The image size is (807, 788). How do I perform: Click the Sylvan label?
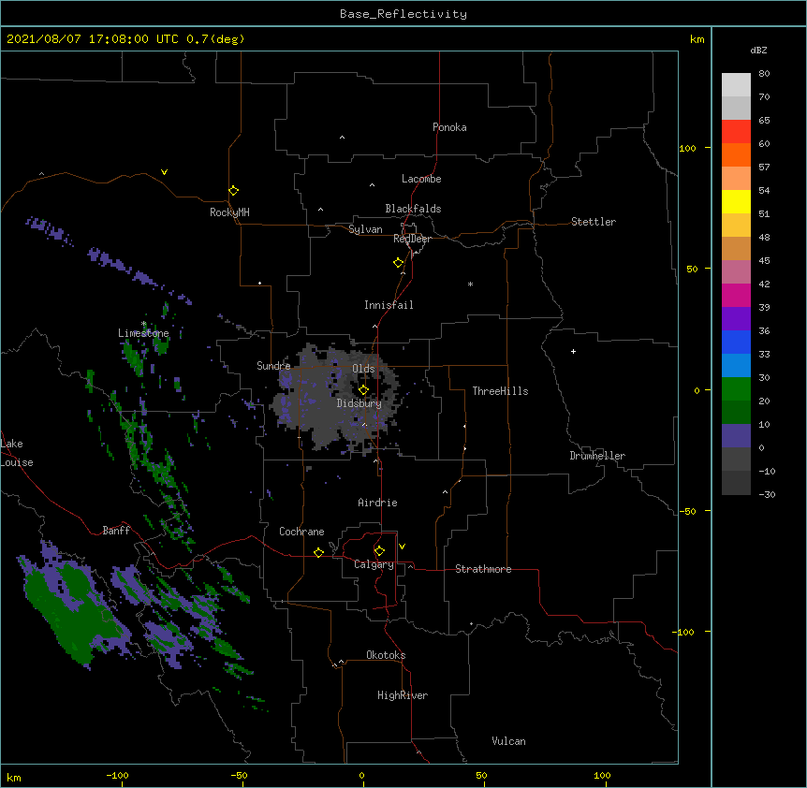tap(365, 229)
